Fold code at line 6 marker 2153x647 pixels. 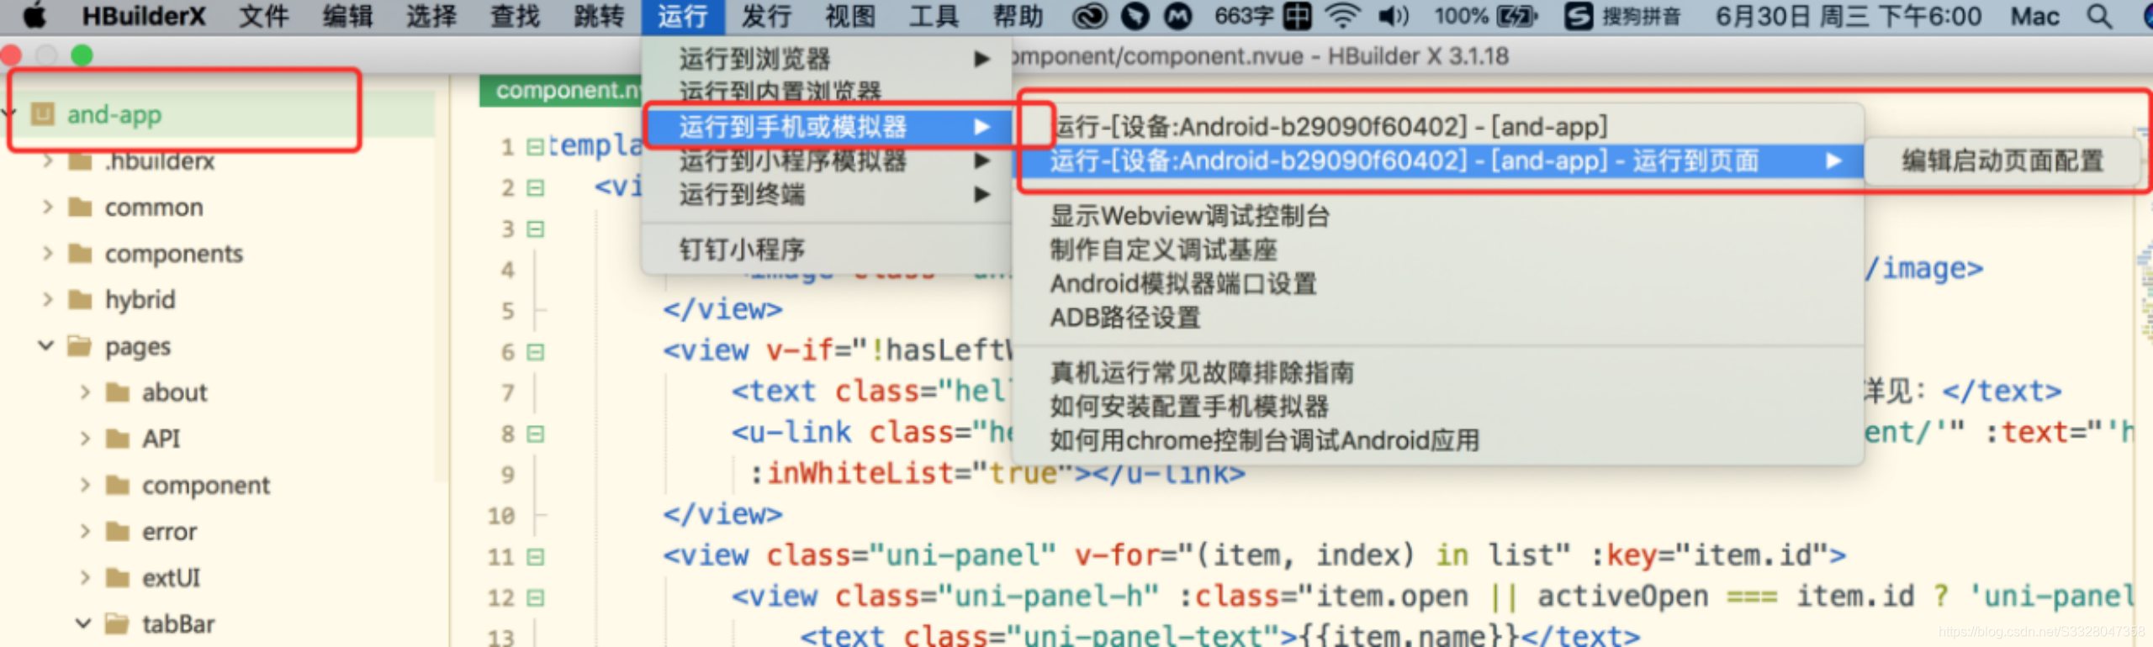point(535,352)
